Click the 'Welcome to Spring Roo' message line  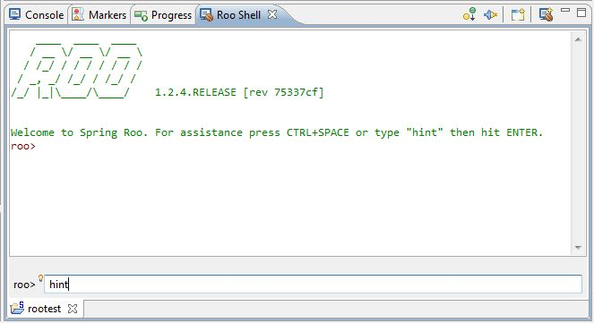277,132
